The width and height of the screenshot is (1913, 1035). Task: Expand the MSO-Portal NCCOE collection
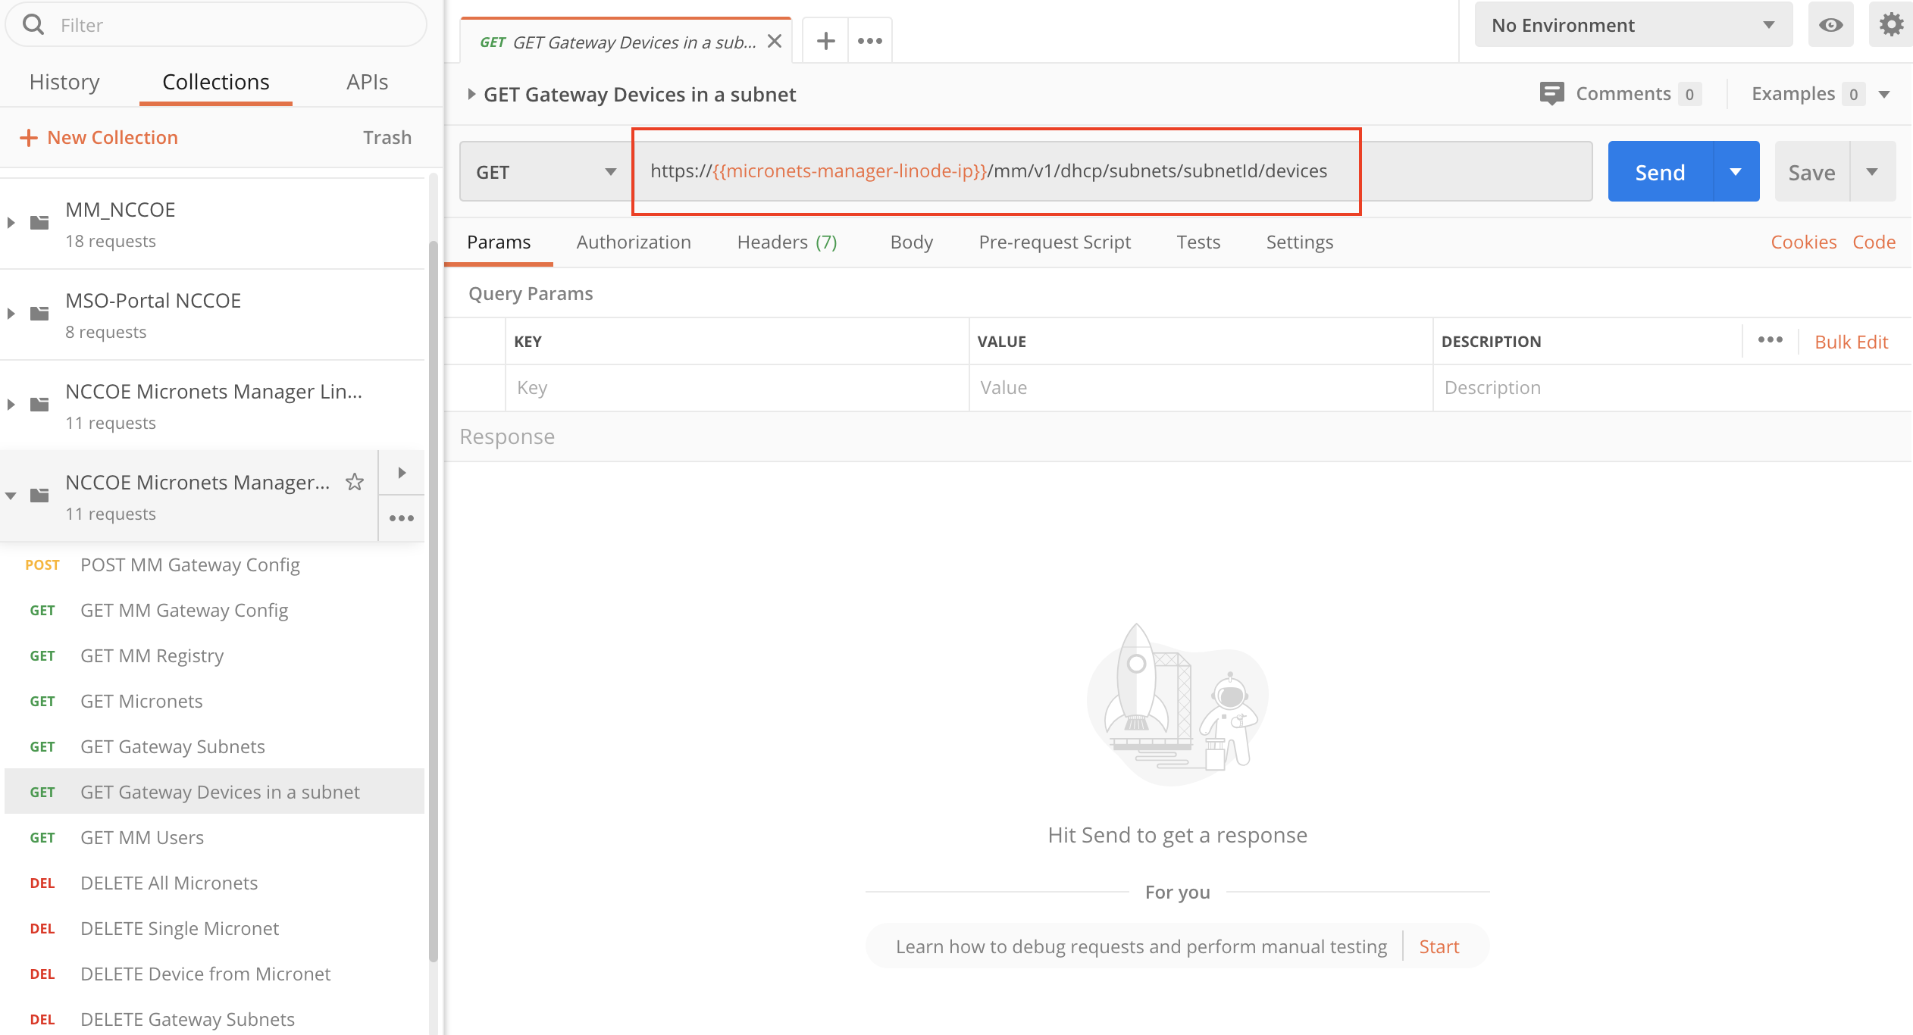11,313
